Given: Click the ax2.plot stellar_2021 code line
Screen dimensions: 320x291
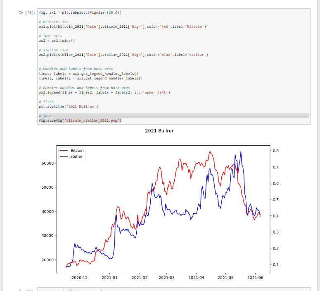Looking at the screenshot, I should [123, 55].
